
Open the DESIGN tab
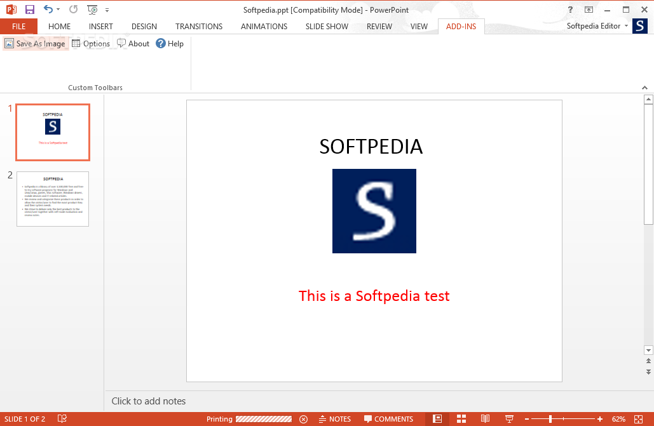pos(144,26)
